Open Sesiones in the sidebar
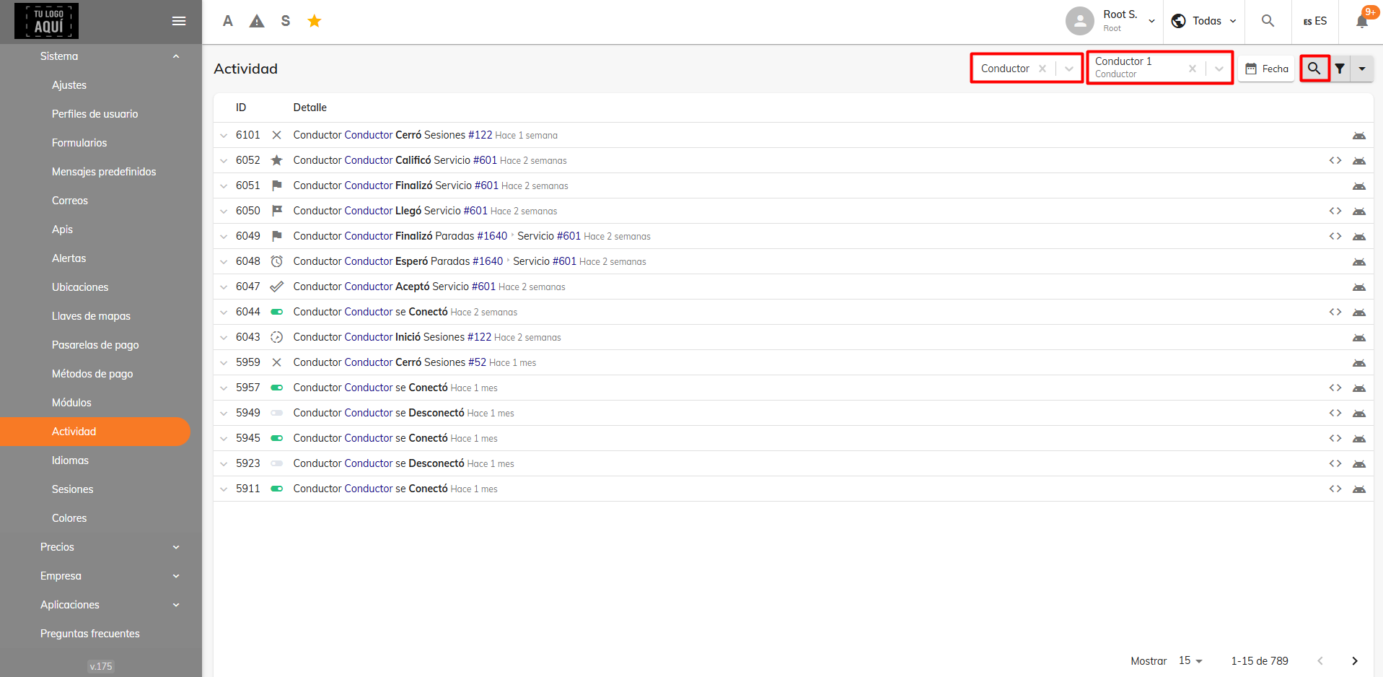1383x677 pixels. click(73, 489)
